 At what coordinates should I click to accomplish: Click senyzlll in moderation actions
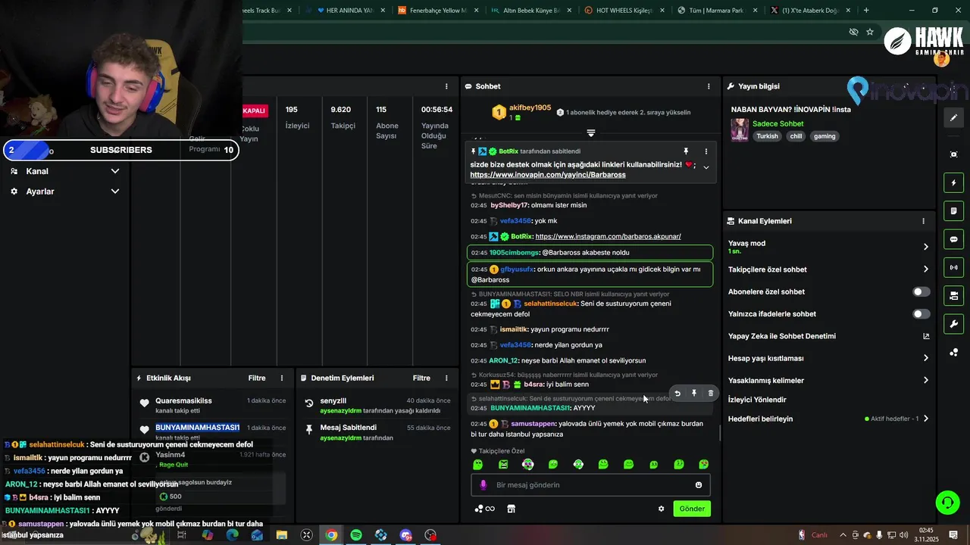coord(333,400)
